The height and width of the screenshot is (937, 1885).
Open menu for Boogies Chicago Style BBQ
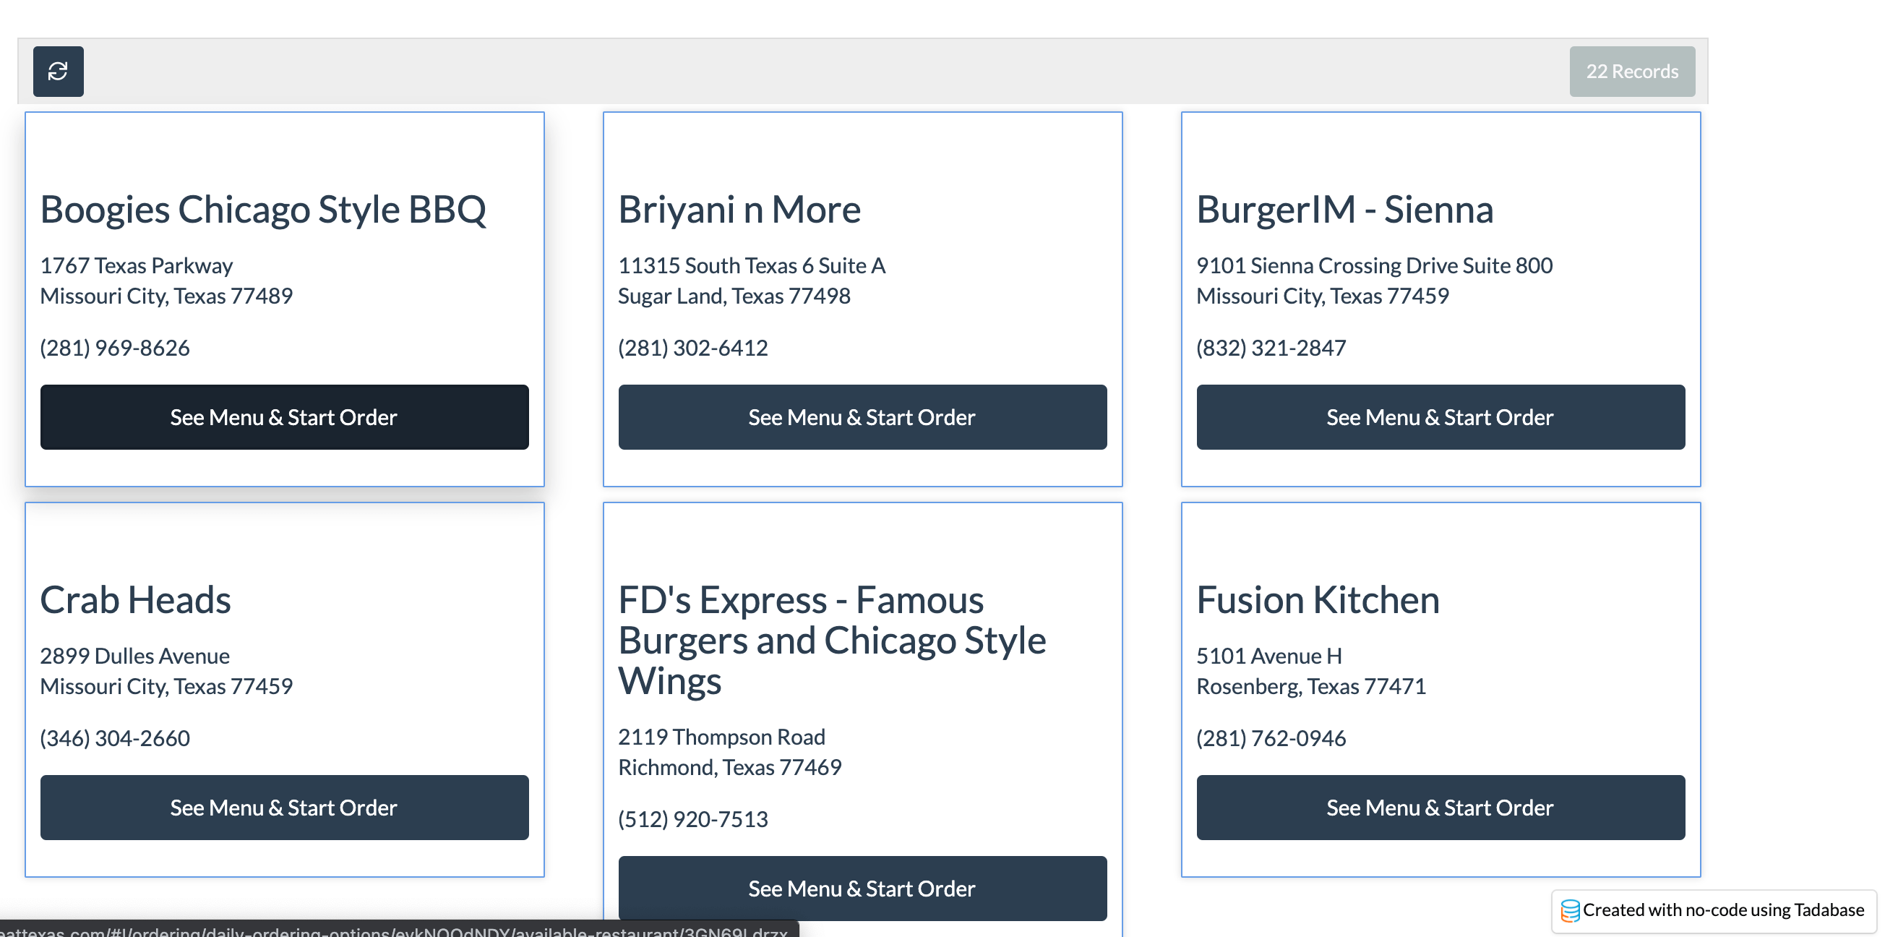click(284, 417)
